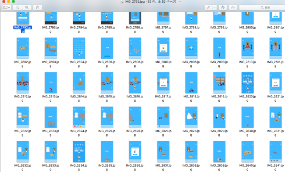The width and height of the screenshot is (285, 172).
Task: Select thumbnail IMG_2828.jpg
Action: click(191, 117)
